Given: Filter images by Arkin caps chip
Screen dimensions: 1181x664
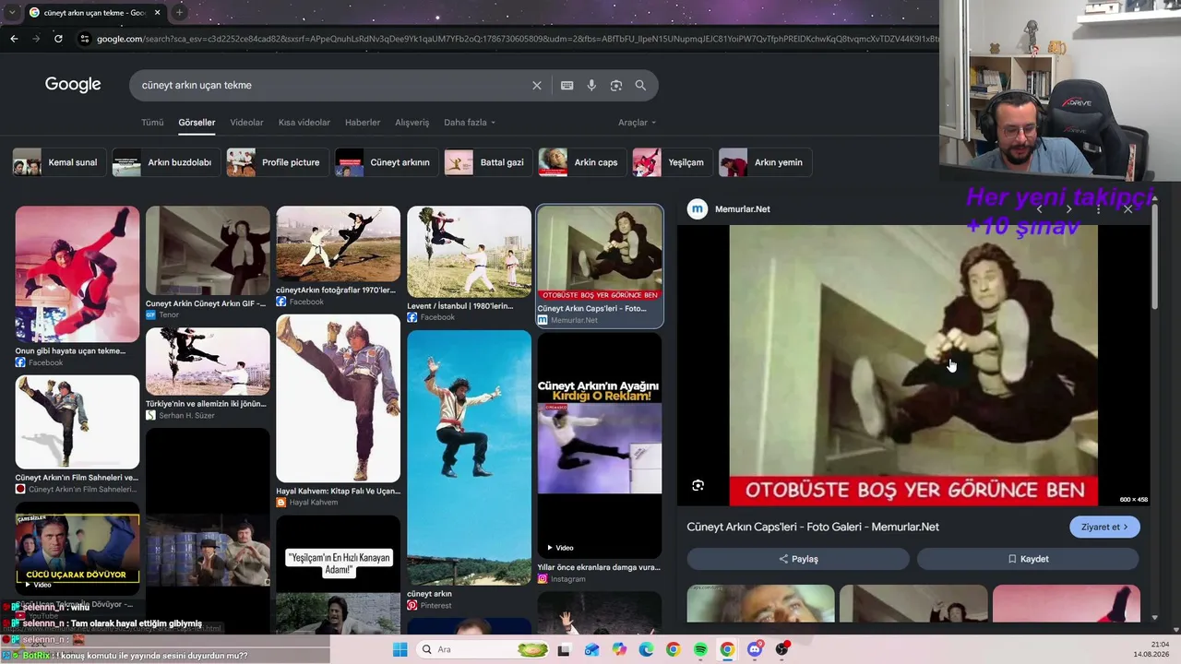Looking at the screenshot, I should (582, 162).
